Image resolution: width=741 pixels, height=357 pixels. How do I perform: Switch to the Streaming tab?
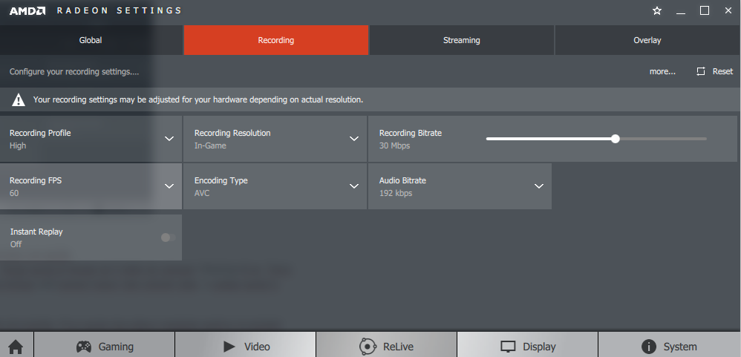click(x=461, y=40)
